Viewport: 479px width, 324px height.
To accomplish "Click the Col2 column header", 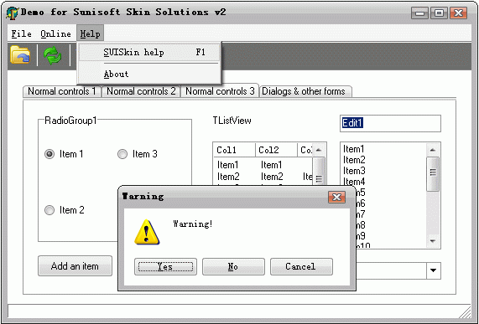I will point(276,150).
